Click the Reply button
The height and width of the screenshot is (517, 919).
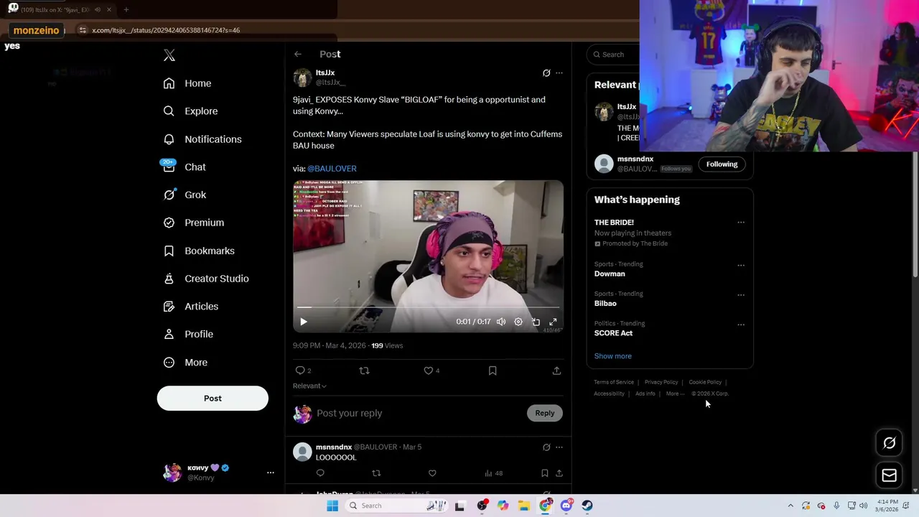545,414
